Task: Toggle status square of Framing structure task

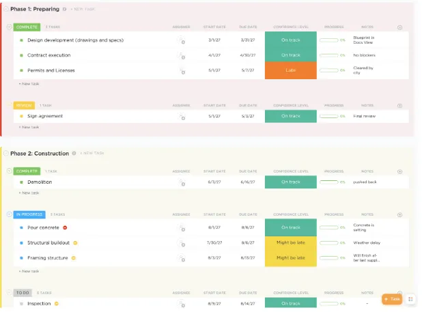Action: point(22,258)
